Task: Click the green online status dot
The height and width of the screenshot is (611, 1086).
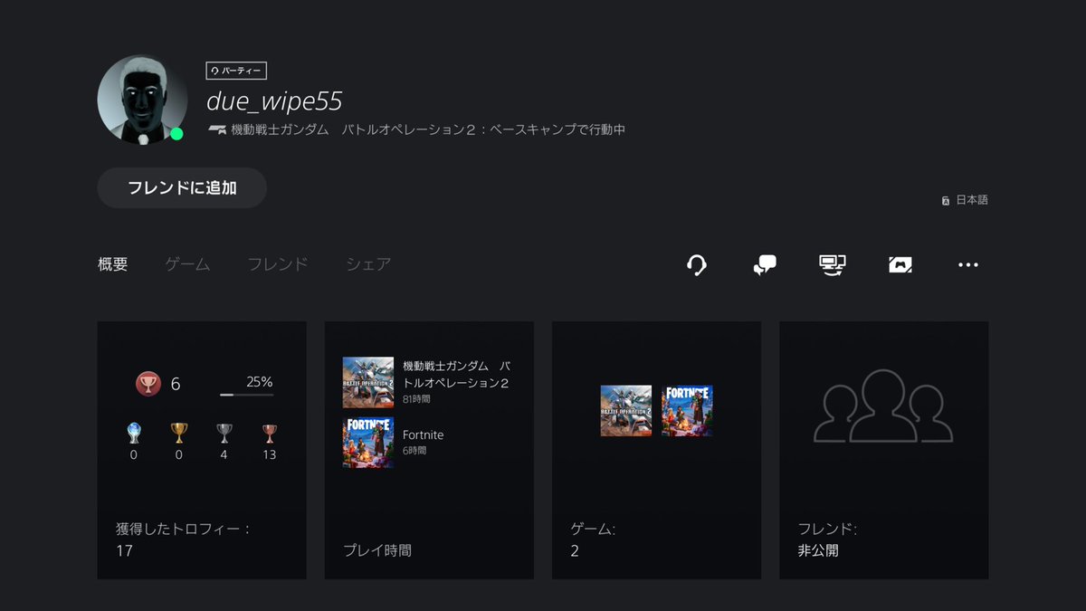Action: pyautogui.click(x=176, y=134)
